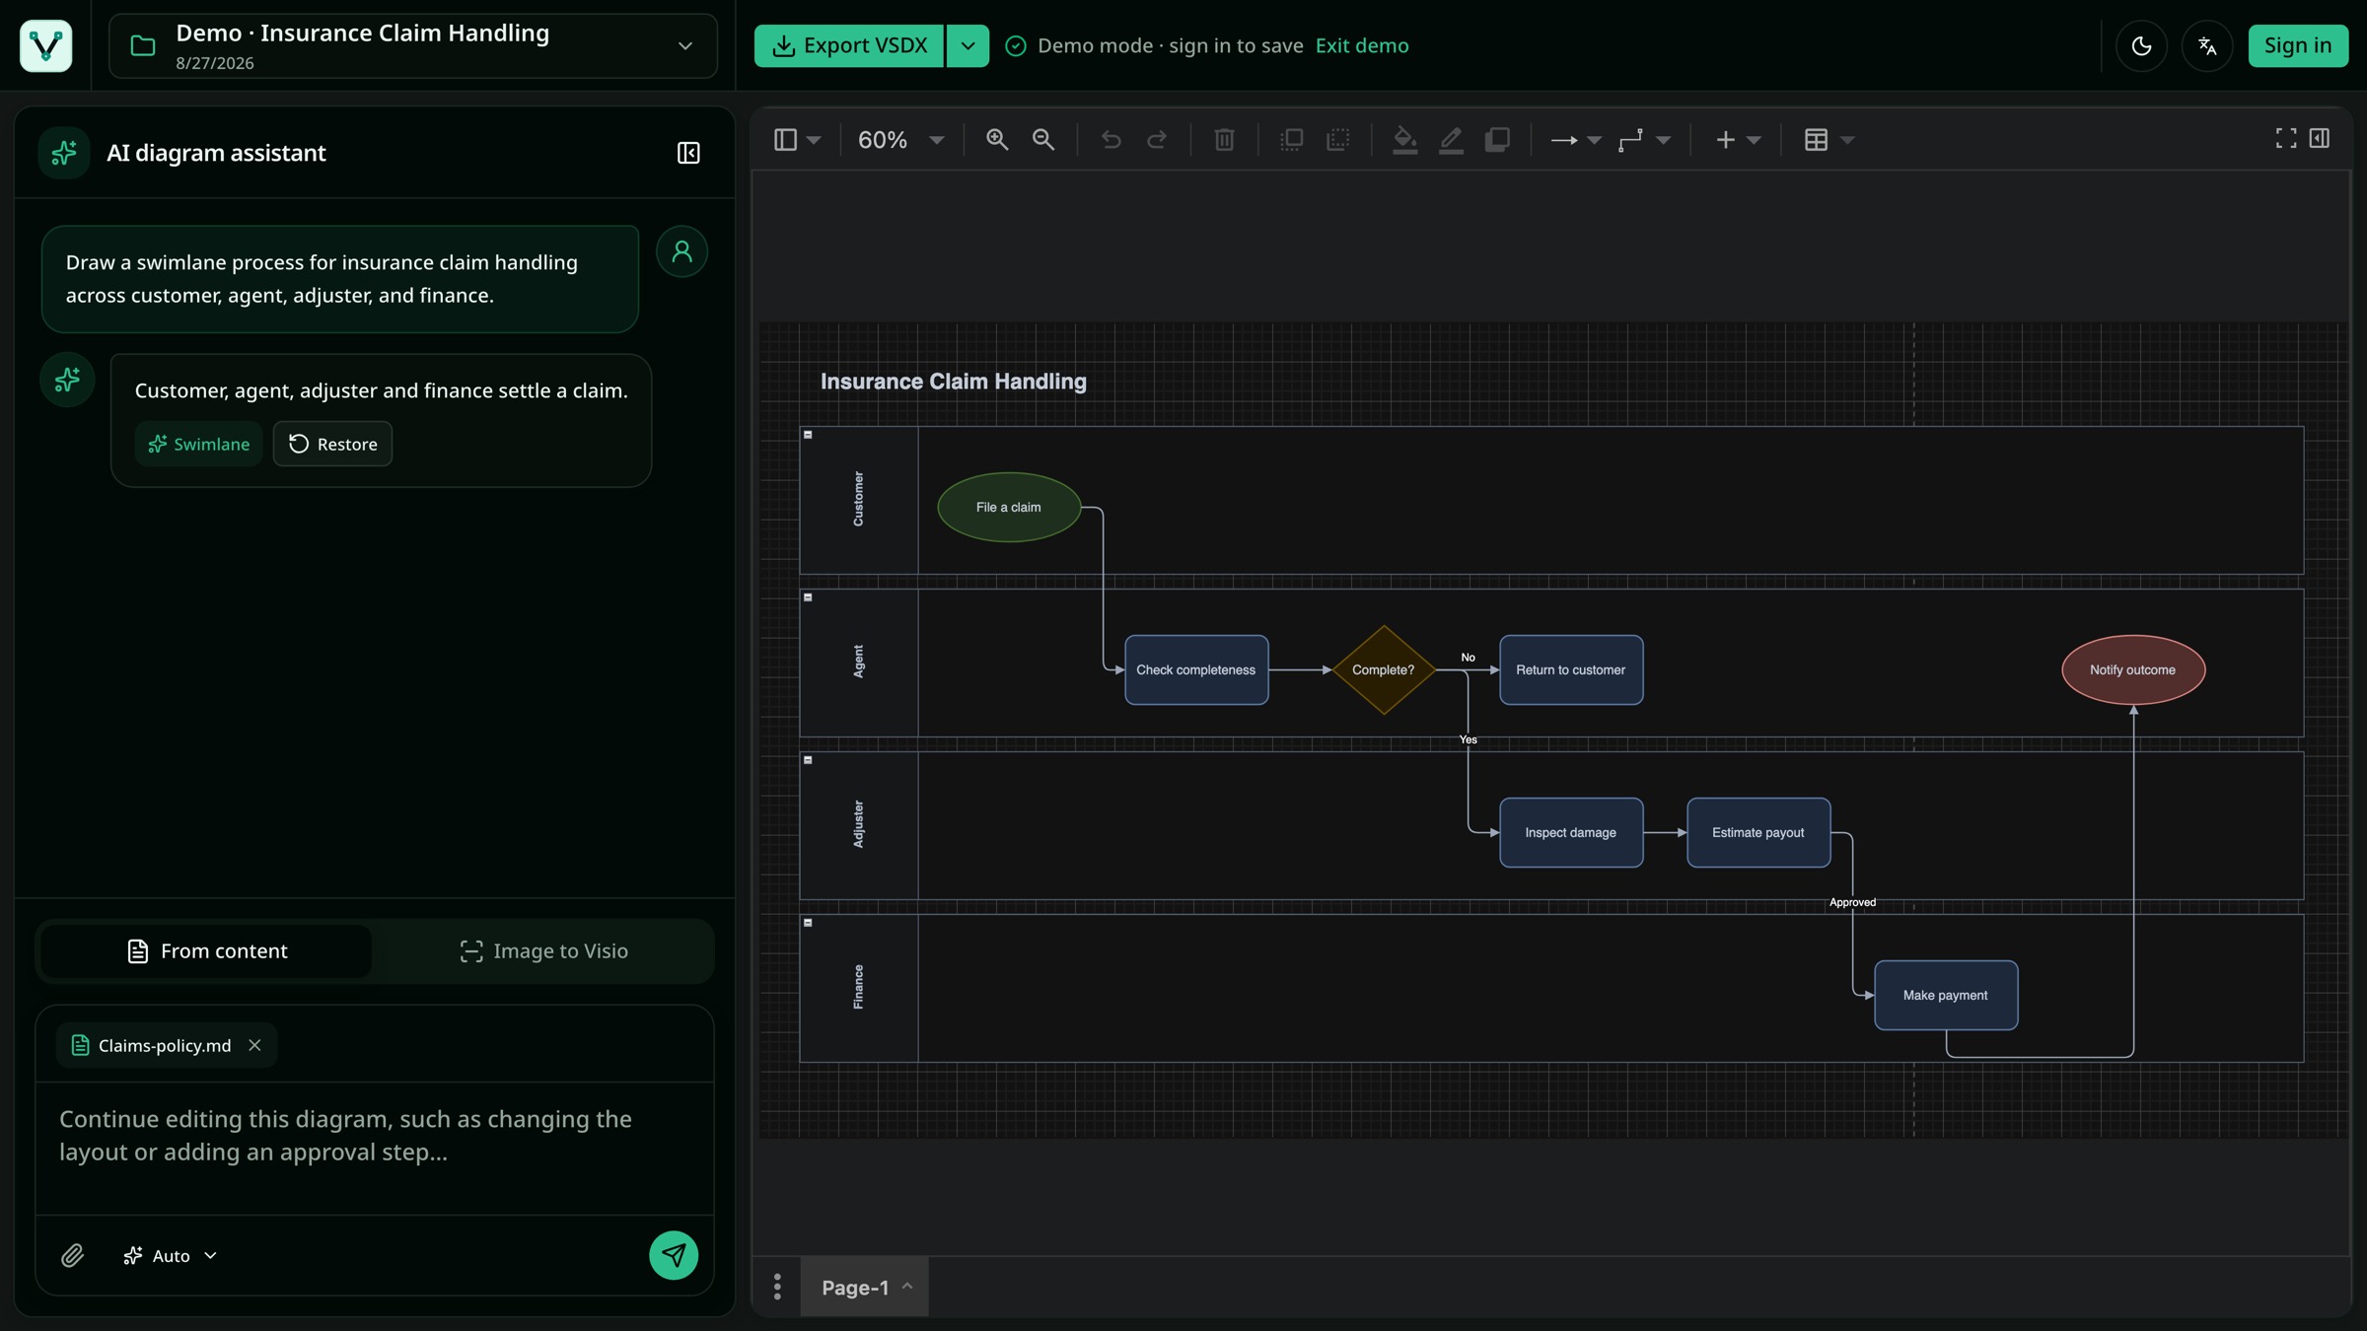Open the 60% zoom level dropdown
Viewport: 2367px width, 1331px height.
(x=900, y=140)
